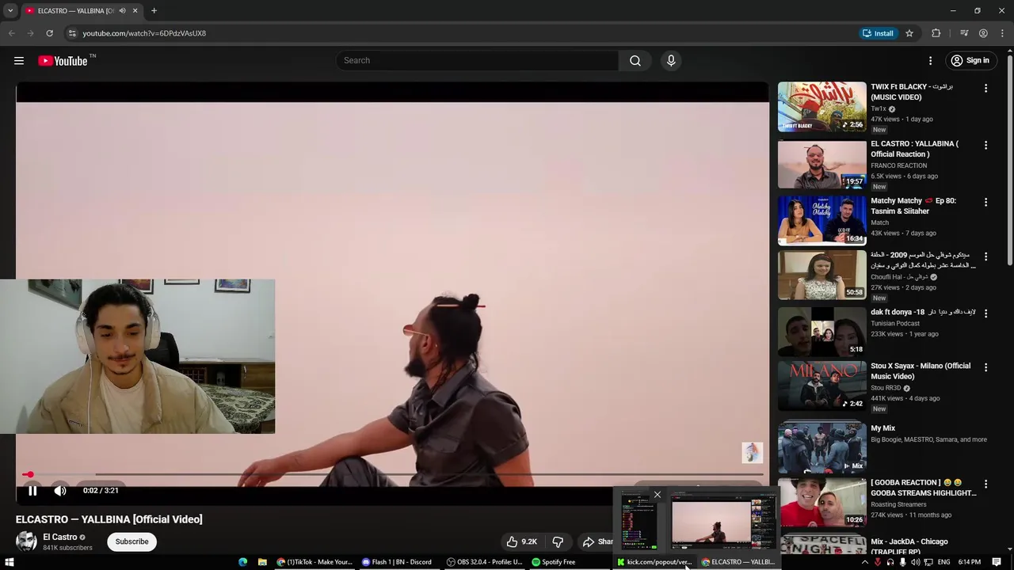Open Microsoft Edge from taskbar
This screenshot has width=1014, height=570.
243,562
